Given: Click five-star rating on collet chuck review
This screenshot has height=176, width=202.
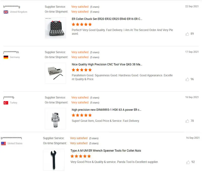Looking at the screenshot, I should (82, 24).
